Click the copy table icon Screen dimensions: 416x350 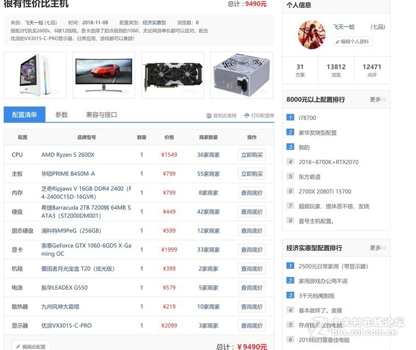[209, 116]
